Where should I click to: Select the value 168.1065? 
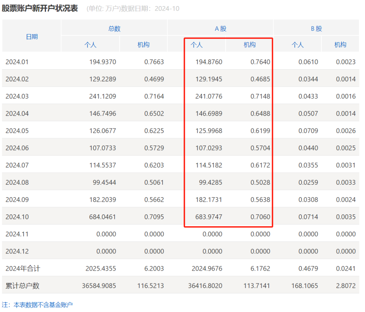(305, 286)
